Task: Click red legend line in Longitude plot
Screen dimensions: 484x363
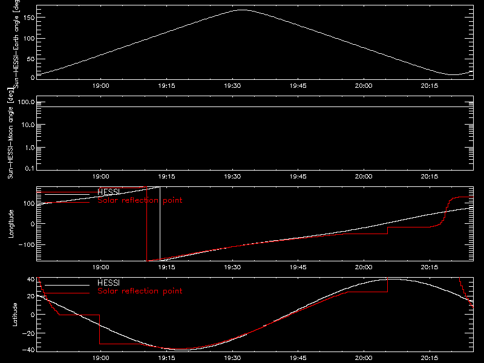Action: click(x=67, y=203)
